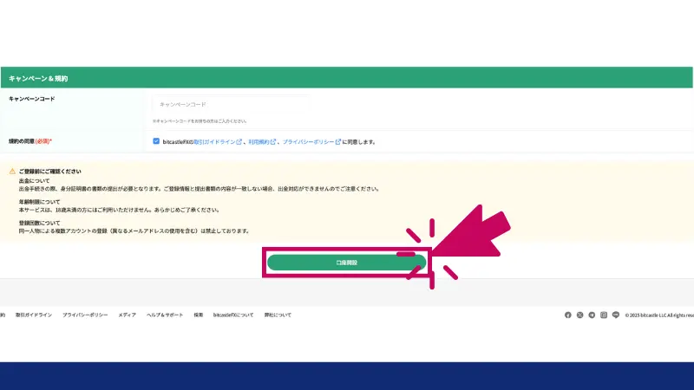Click external-link icon beside プライバシーポリシー in agreement row
This screenshot has width=694, height=390.
tap(338, 141)
